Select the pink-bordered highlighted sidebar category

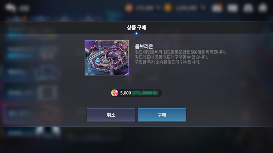(x=32, y=113)
